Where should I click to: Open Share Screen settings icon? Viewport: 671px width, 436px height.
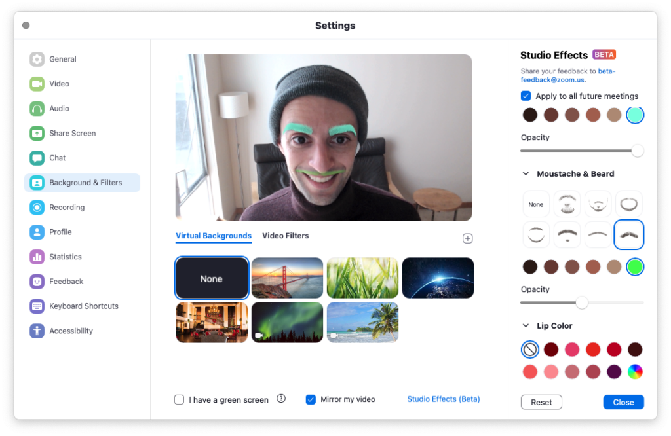click(37, 134)
